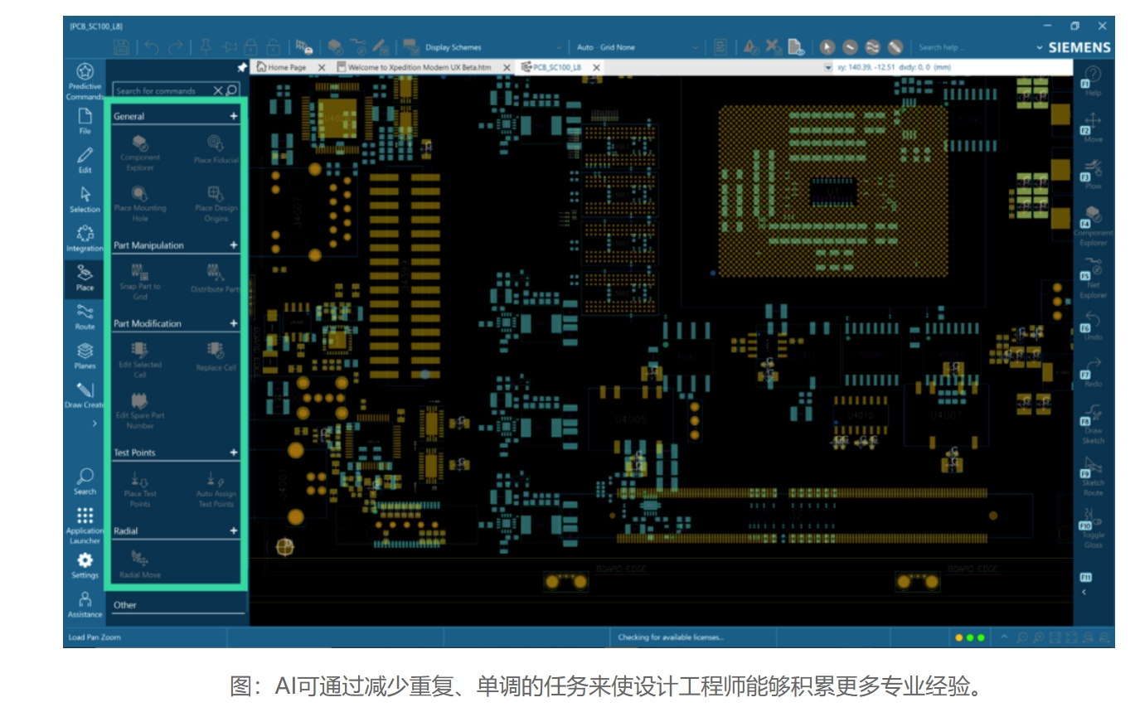The width and height of the screenshot is (1135, 712).
Task: Open the Predictive Commands panel
Action: [85, 79]
